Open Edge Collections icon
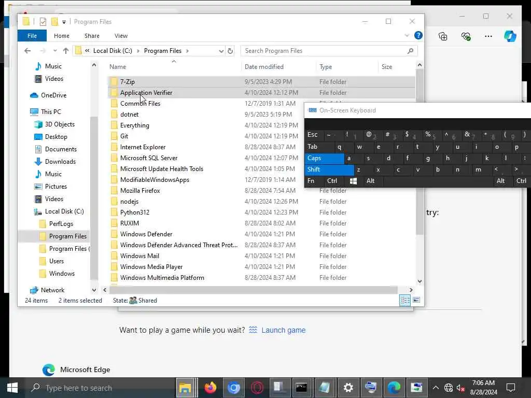 (443, 36)
